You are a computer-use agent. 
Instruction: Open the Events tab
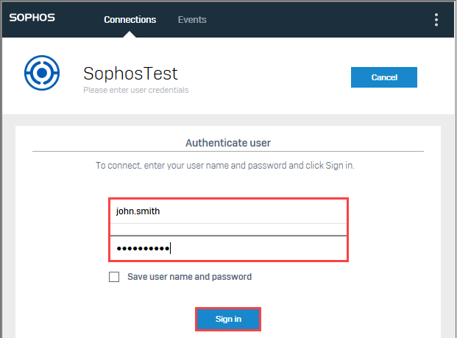point(192,20)
